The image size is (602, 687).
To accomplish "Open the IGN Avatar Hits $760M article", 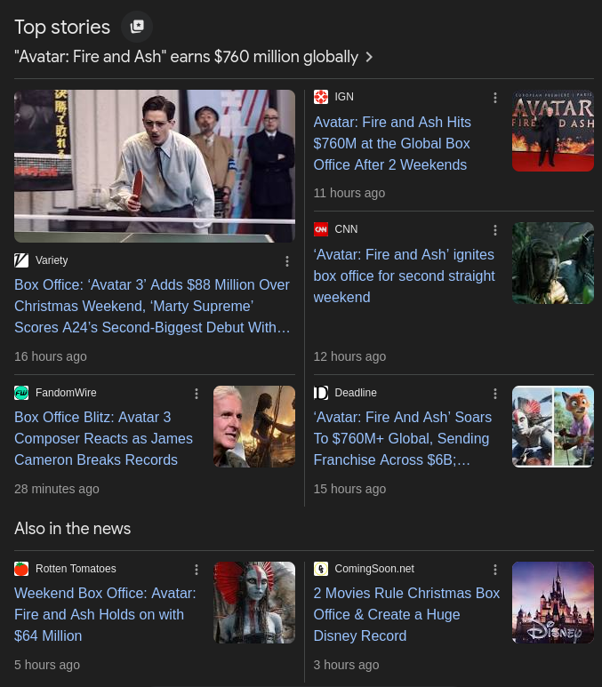I will click(x=392, y=144).
